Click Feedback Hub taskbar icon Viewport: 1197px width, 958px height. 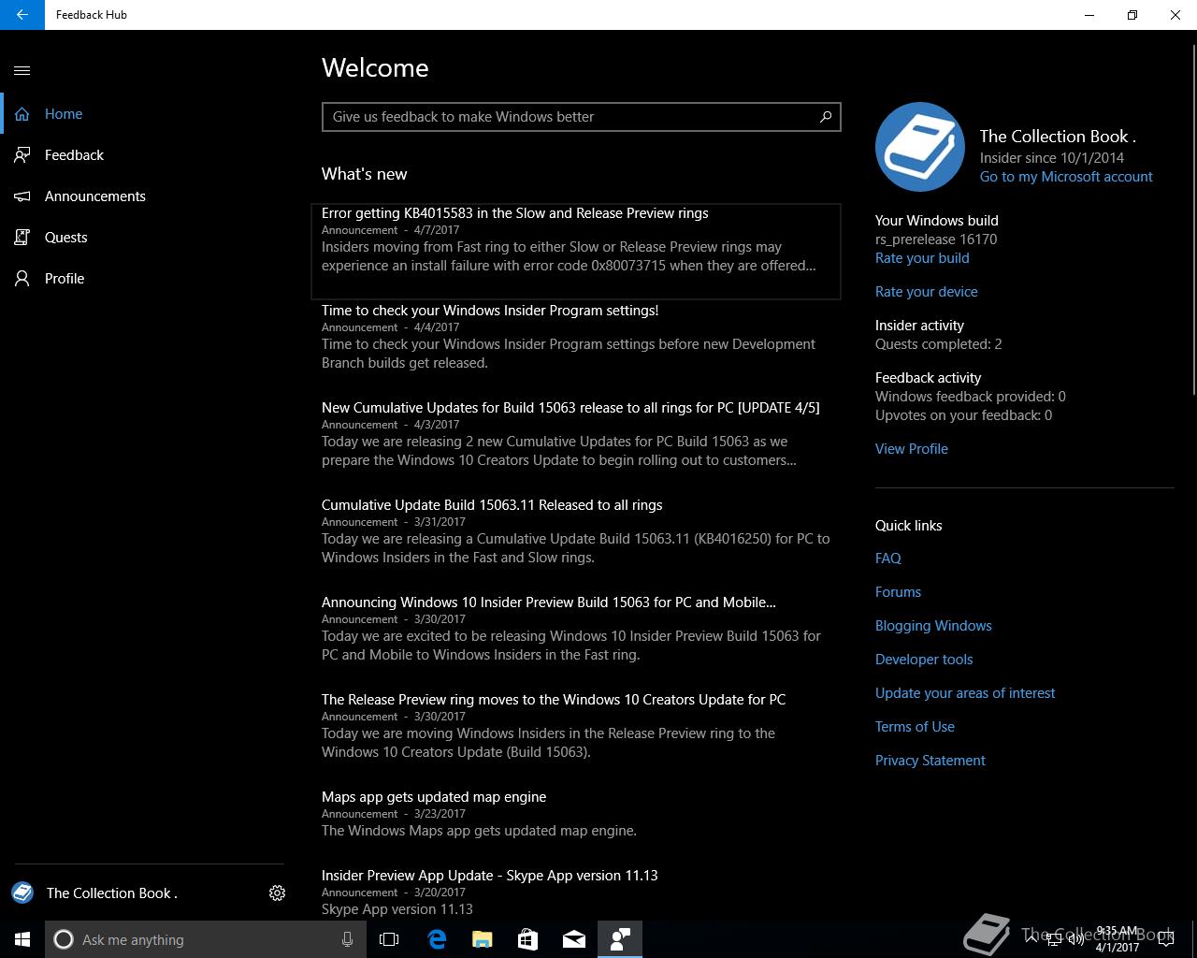pyautogui.click(x=620, y=939)
